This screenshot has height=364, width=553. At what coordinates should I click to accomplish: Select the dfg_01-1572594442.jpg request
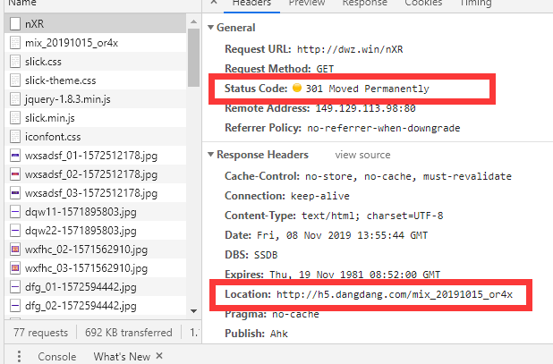point(81,287)
